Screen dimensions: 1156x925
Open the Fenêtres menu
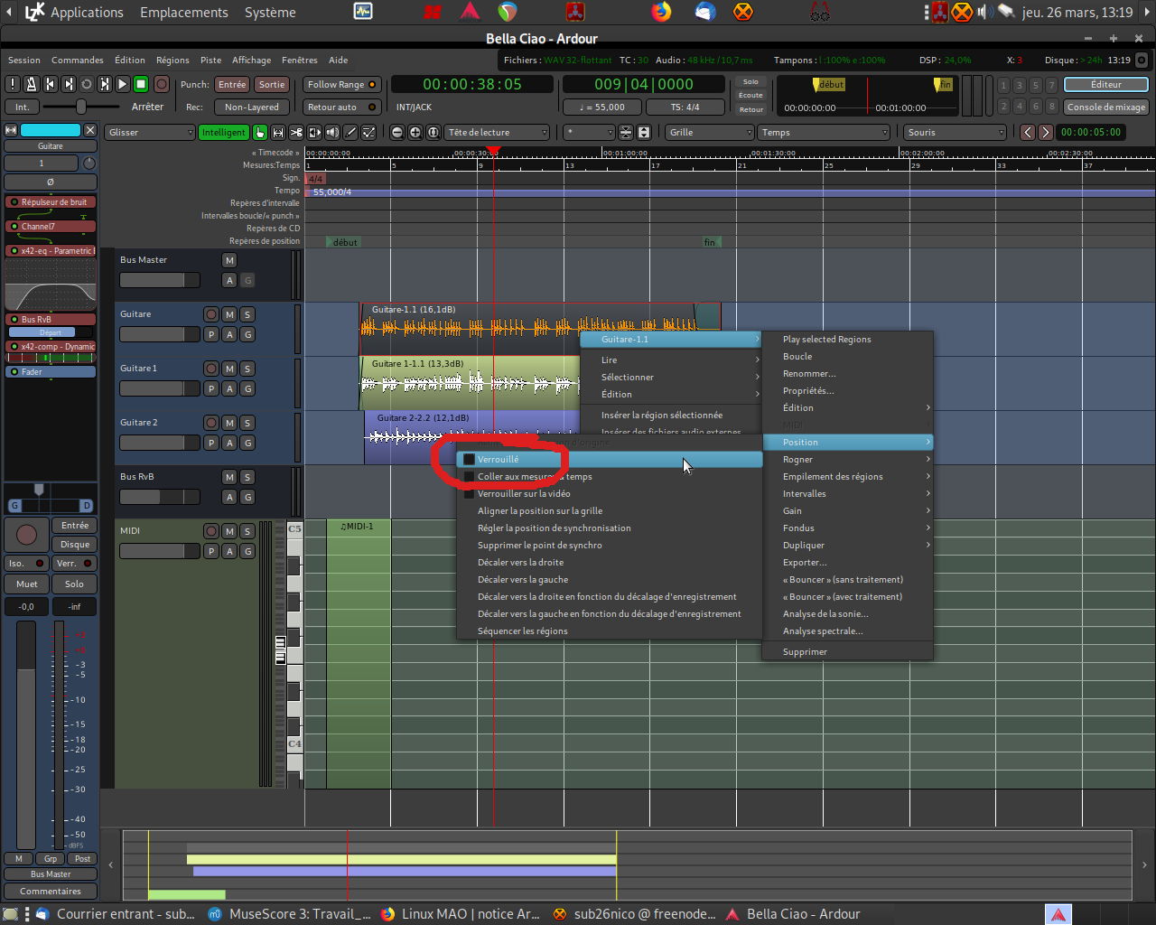point(299,60)
